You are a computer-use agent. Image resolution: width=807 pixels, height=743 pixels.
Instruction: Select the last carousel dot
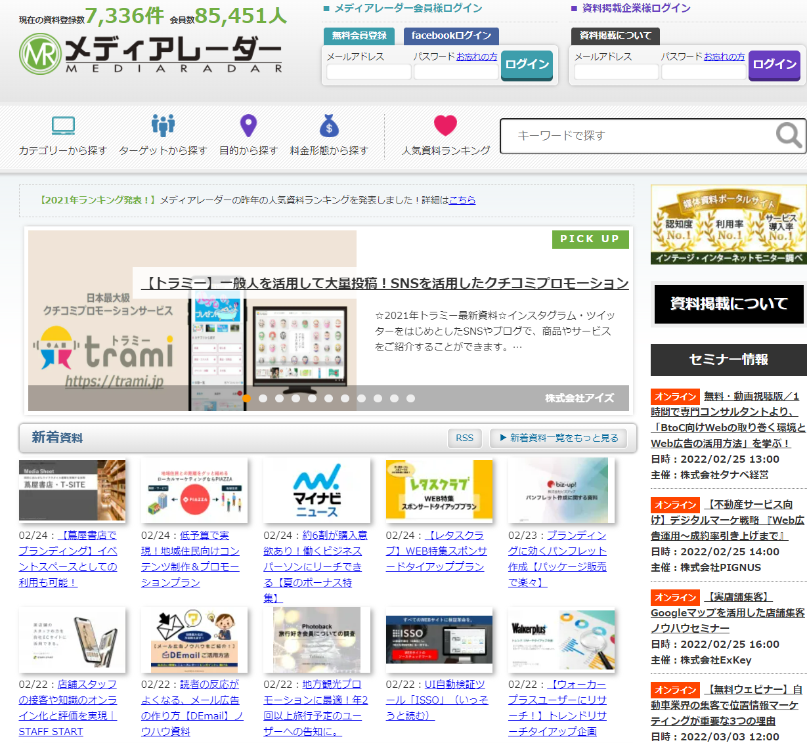click(x=410, y=398)
